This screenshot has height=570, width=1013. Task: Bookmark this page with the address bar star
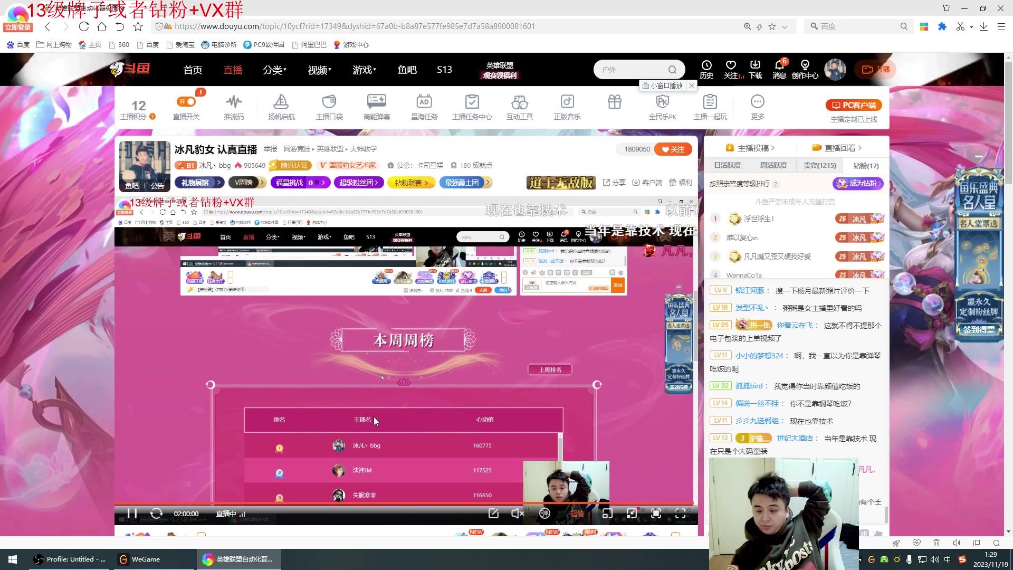(772, 26)
